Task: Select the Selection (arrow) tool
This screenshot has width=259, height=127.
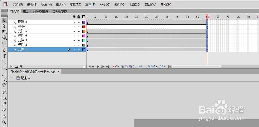Action: pyautogui.click(x=4, y=20)
